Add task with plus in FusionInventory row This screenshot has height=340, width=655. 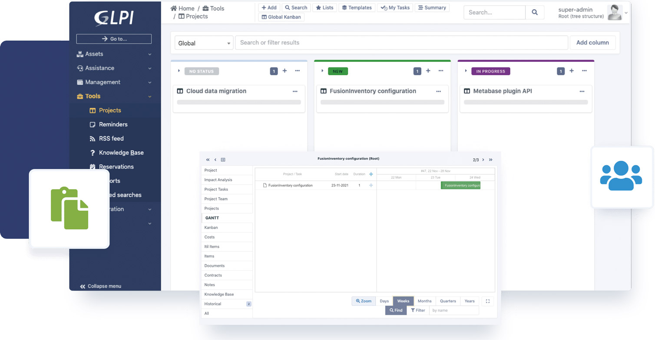pos(371,186)
